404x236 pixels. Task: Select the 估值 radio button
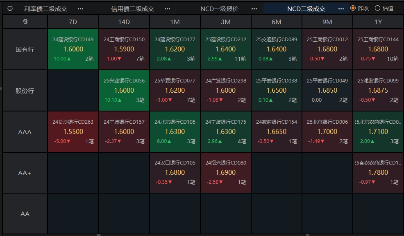[x=377, y=8]
